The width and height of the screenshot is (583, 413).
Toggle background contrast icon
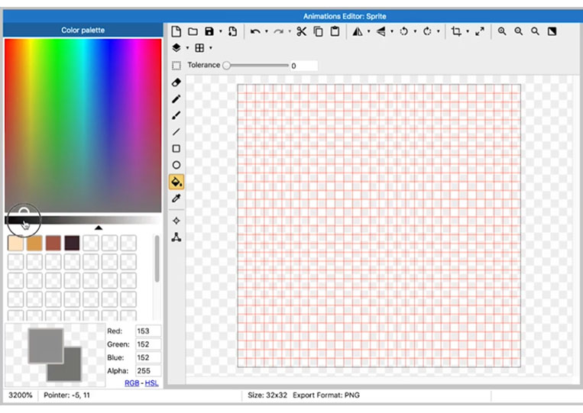click(552, 31)
